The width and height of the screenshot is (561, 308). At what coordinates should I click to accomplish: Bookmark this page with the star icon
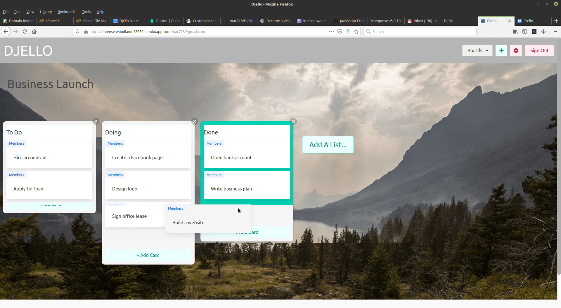(x=356, y=32)
